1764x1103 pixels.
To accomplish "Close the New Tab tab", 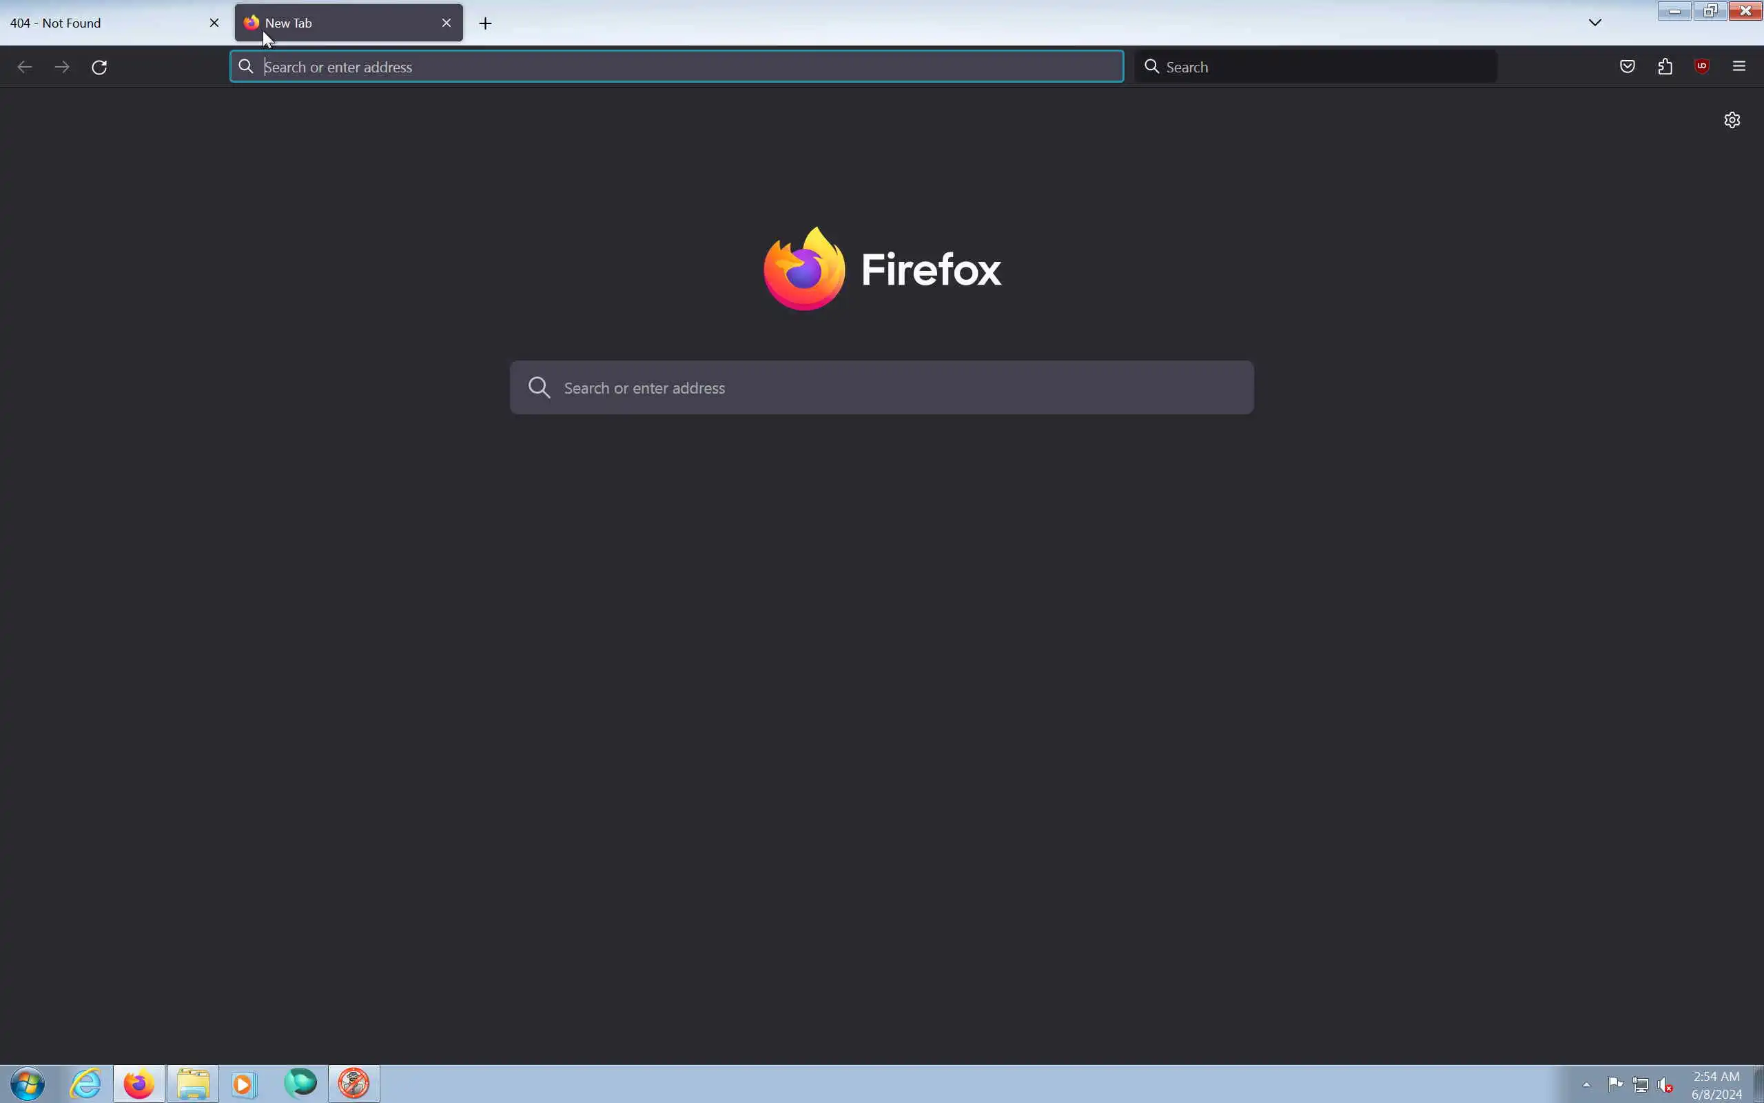I will pyautogui.click(x=447, y=23).
